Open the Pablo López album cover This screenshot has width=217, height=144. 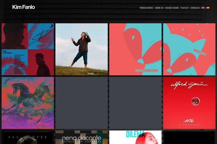tap(28, 137)
